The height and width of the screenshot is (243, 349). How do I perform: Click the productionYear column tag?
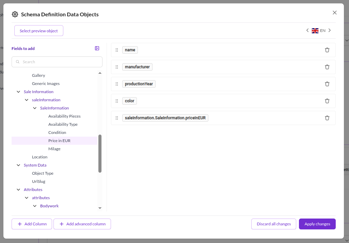click(x=139, y=84)
